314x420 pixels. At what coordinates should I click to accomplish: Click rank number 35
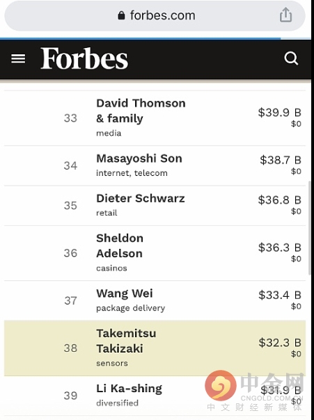click(70, 205)
